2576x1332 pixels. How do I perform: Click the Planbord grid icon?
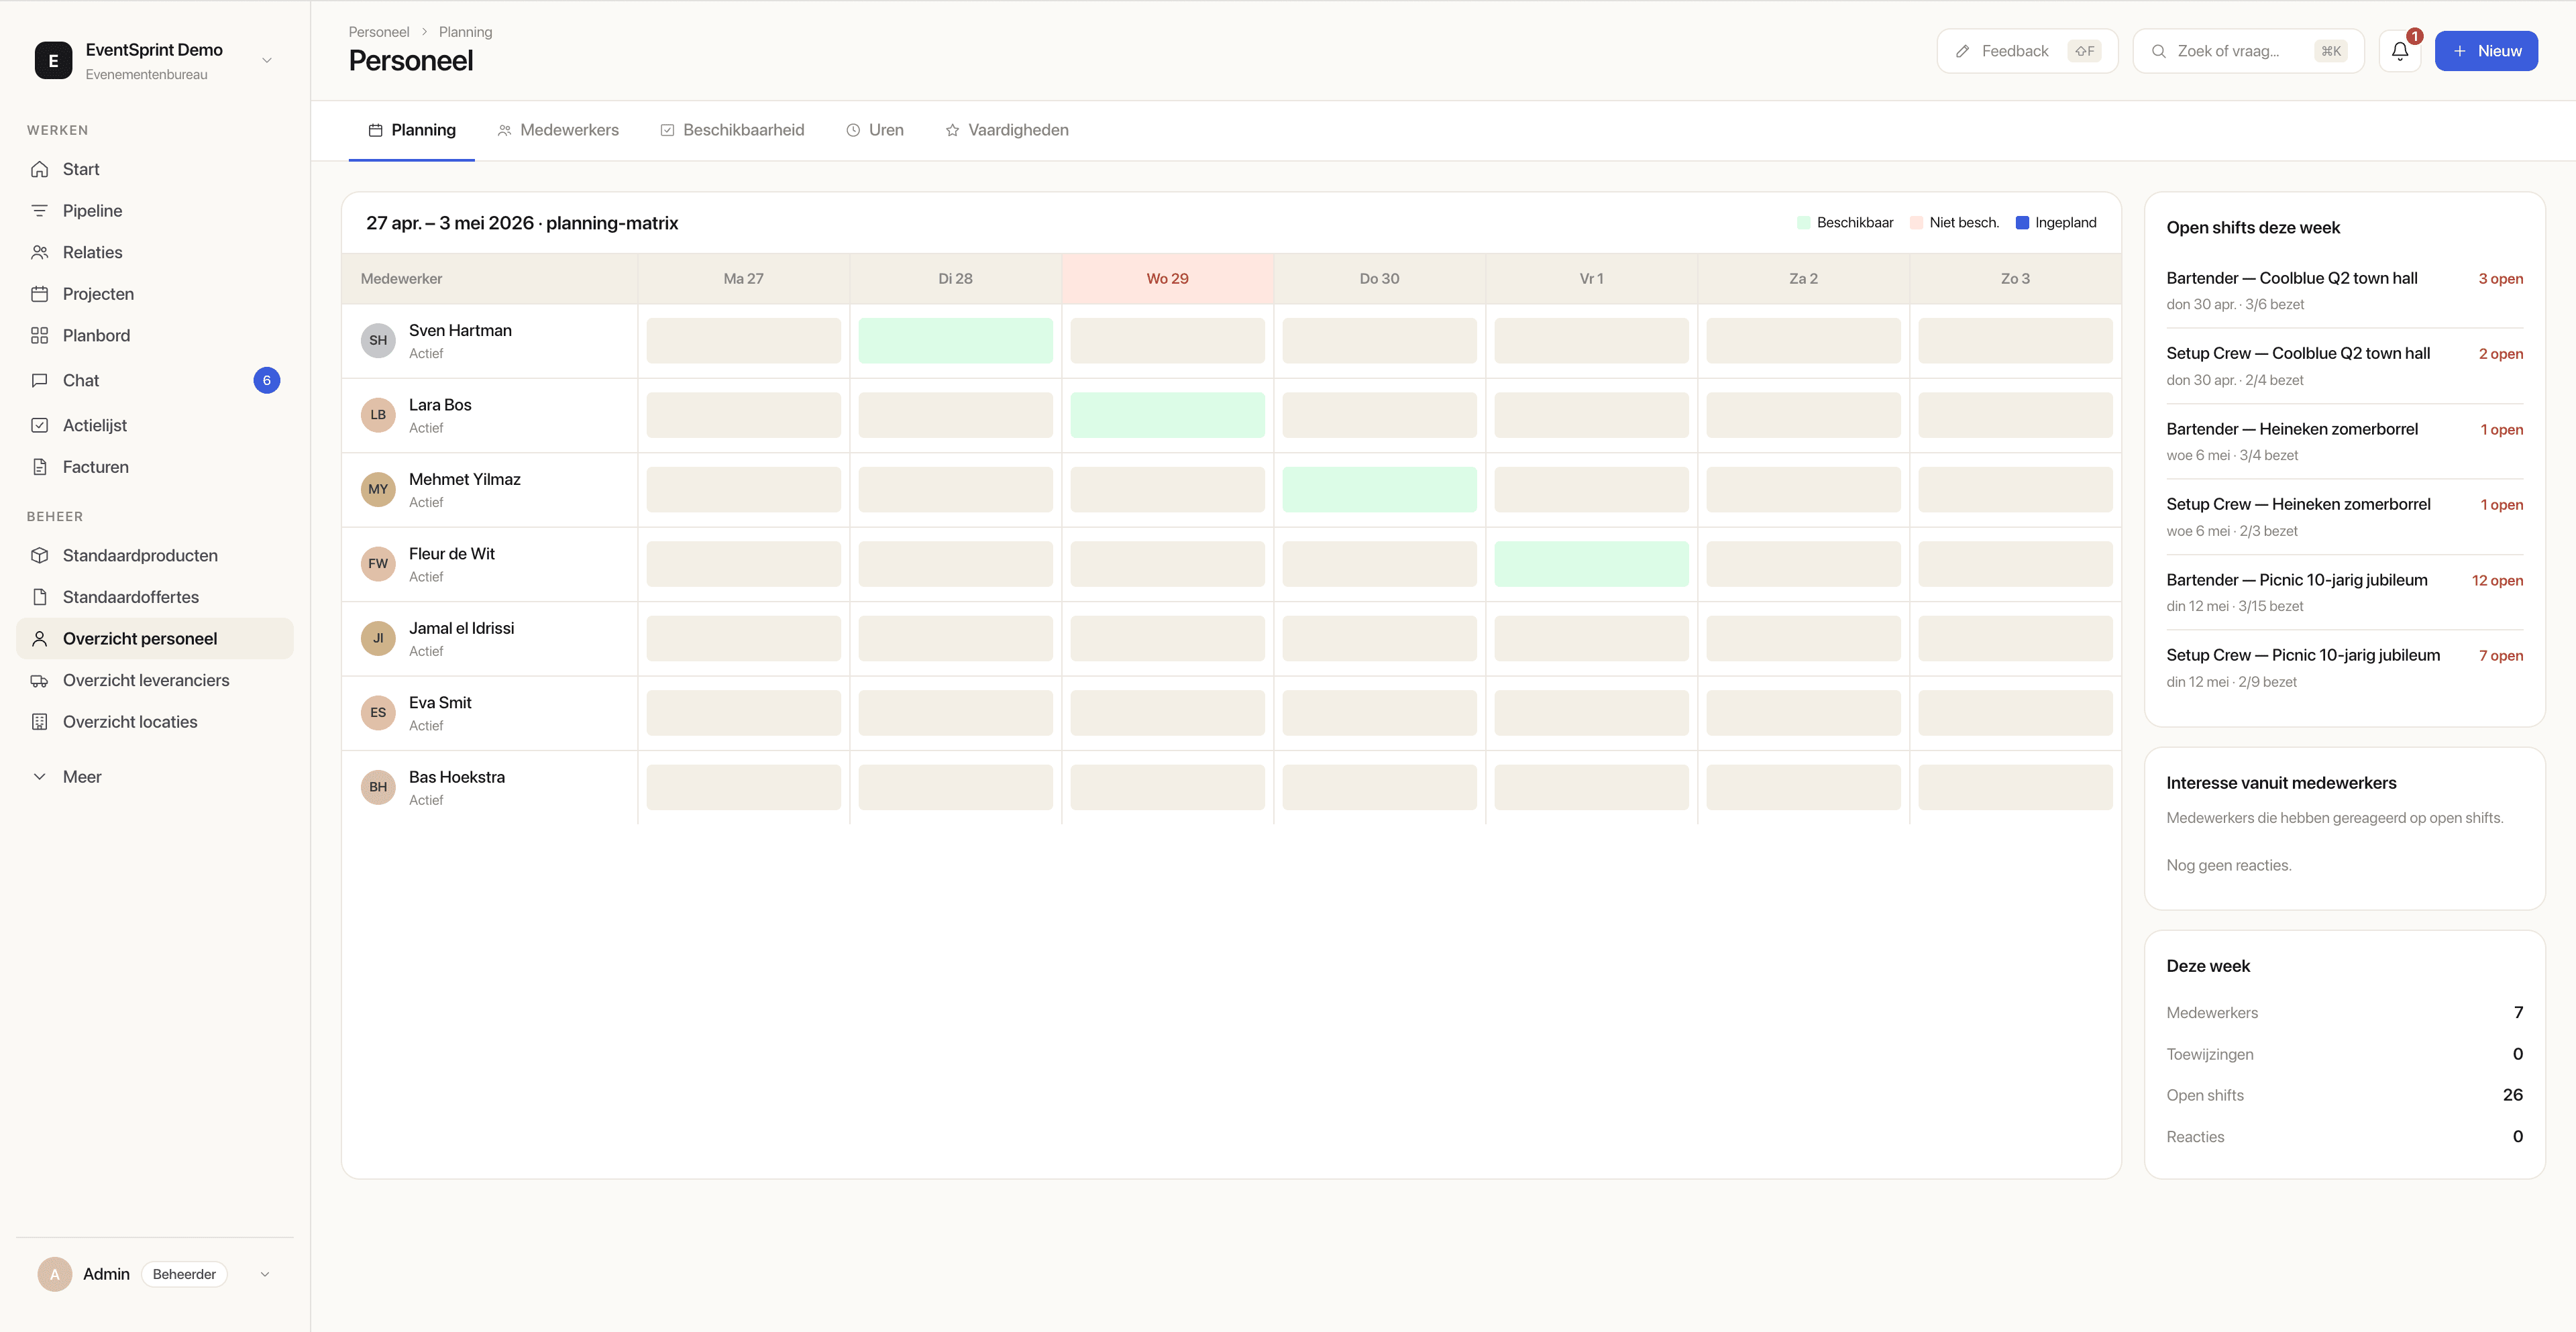point(40,336)
